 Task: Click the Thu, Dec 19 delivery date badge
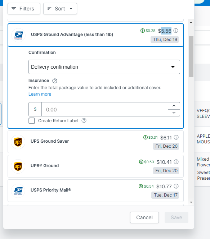click(165, 40)
